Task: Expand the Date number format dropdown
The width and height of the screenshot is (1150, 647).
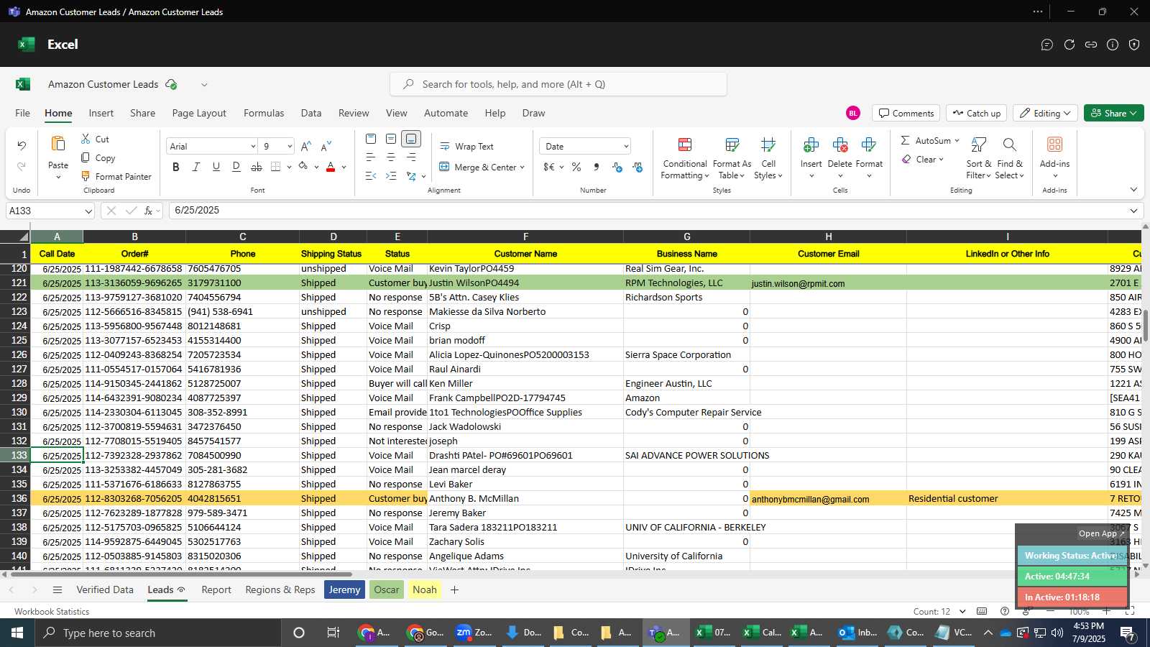Action: (x=626, y=147)
